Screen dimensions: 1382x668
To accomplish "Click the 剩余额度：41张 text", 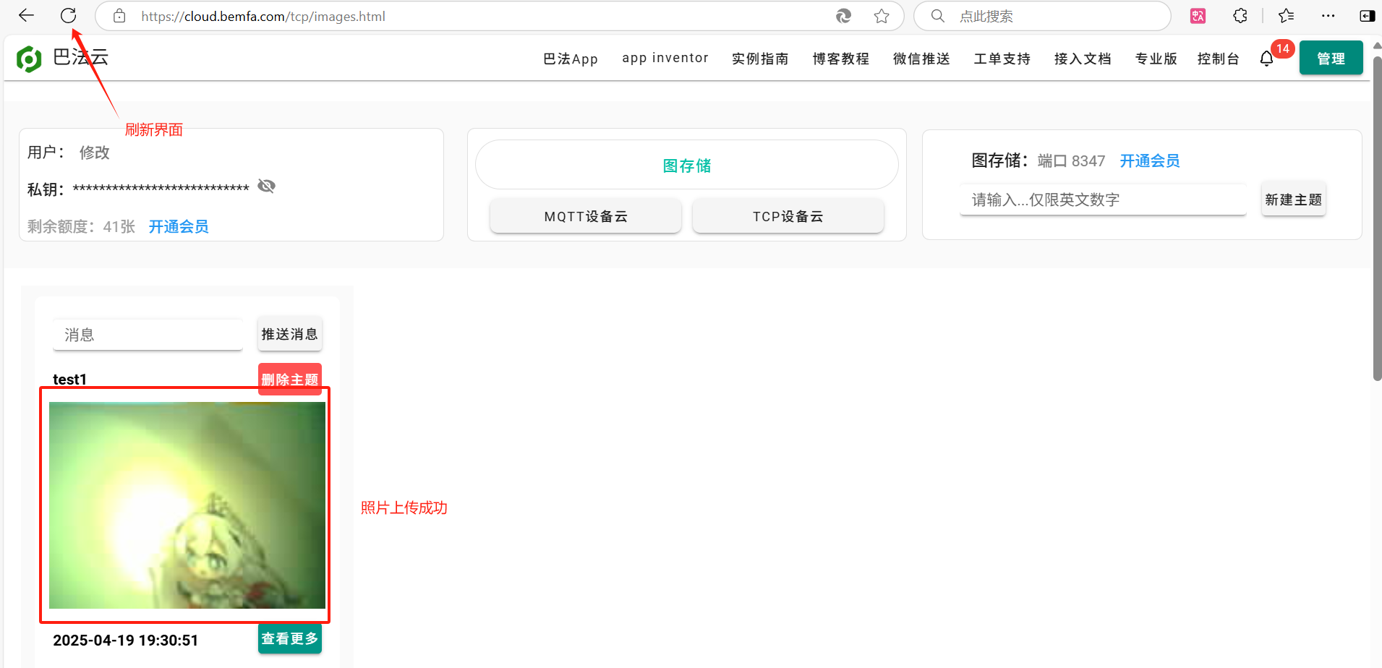I will (81, 227).
